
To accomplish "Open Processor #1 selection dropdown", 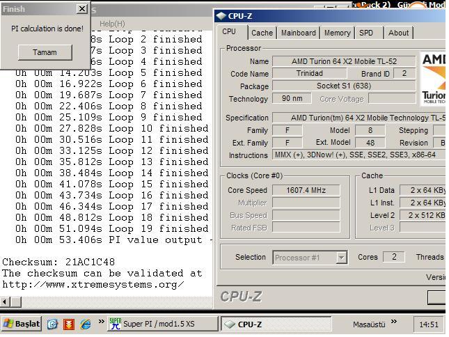I will (310, 258).
